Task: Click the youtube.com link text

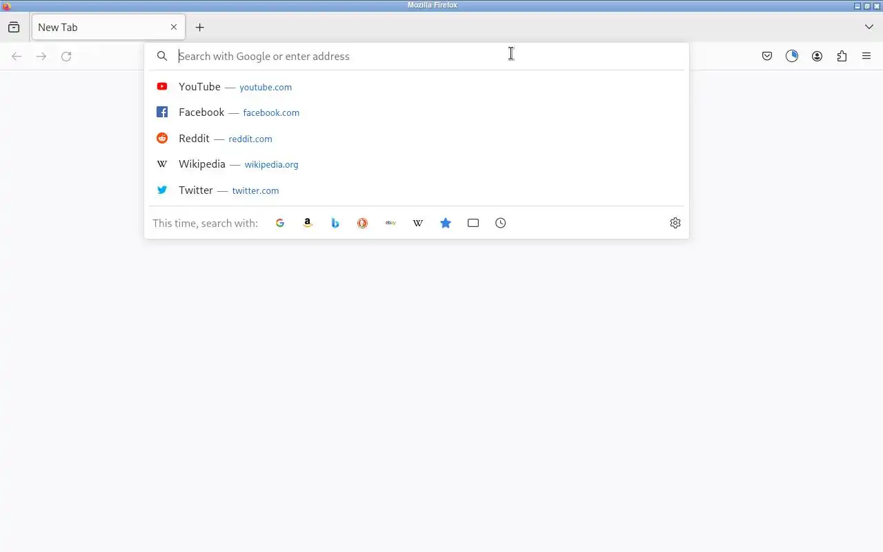Action: coord(266,88)
